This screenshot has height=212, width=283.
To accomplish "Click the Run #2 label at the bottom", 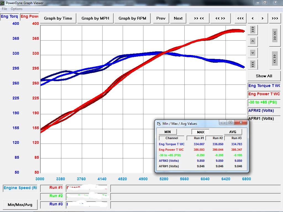I will tap(52, 196).
